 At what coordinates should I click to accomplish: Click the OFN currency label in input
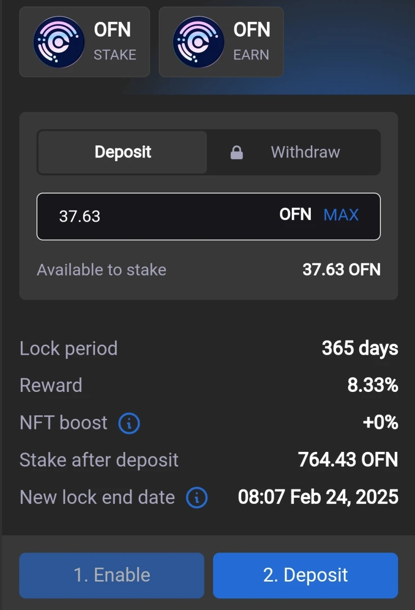coord(295,215)
